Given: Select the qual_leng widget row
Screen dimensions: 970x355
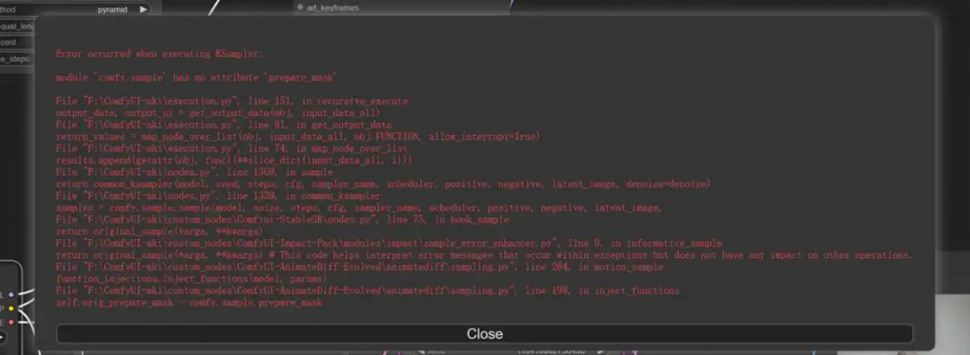Looking at the screenshot, I should [18, 27].
